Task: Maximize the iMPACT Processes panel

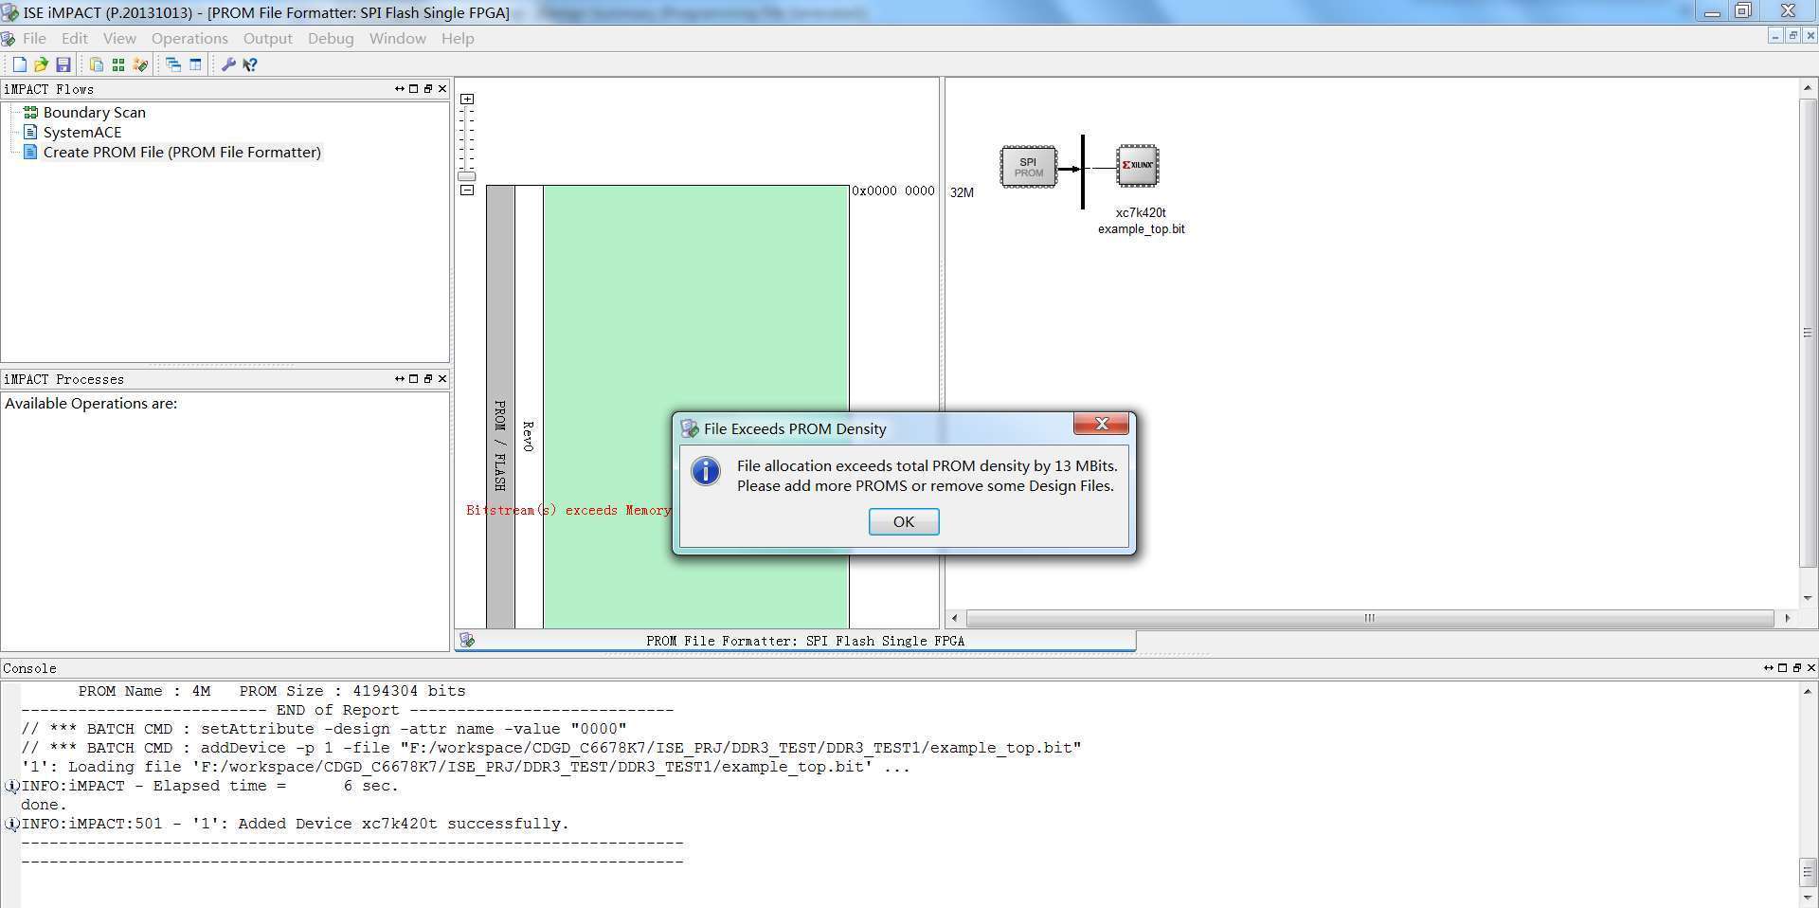Action: point(413,378)
